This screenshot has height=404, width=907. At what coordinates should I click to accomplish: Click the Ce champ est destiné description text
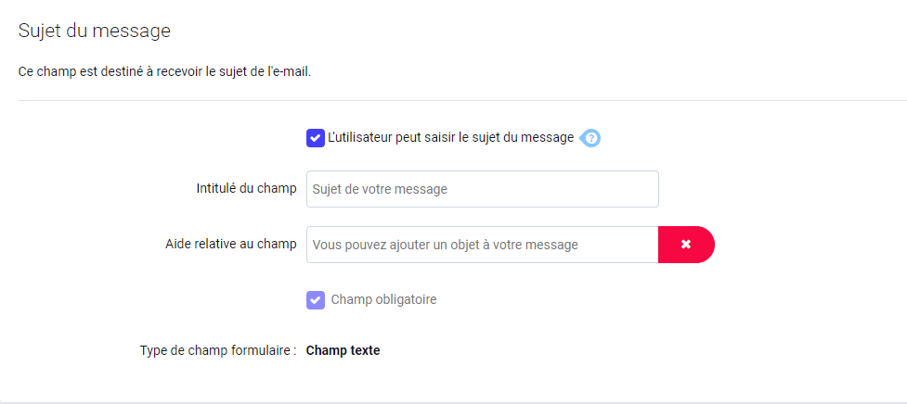(165, 72)
